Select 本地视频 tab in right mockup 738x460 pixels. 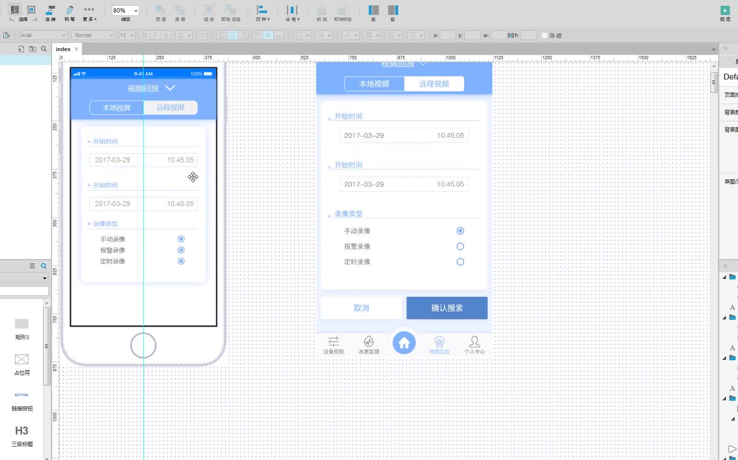tap(374, 84)
